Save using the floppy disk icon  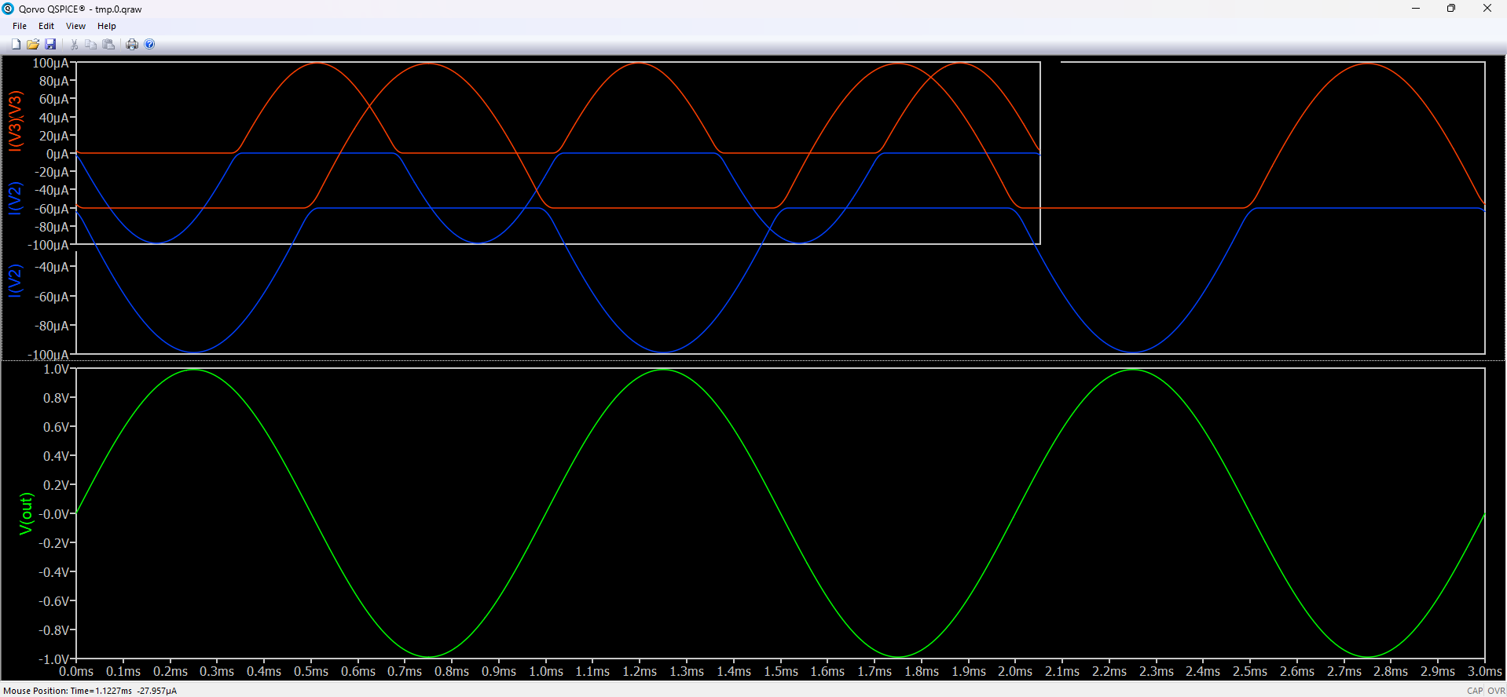coord(50,45)
